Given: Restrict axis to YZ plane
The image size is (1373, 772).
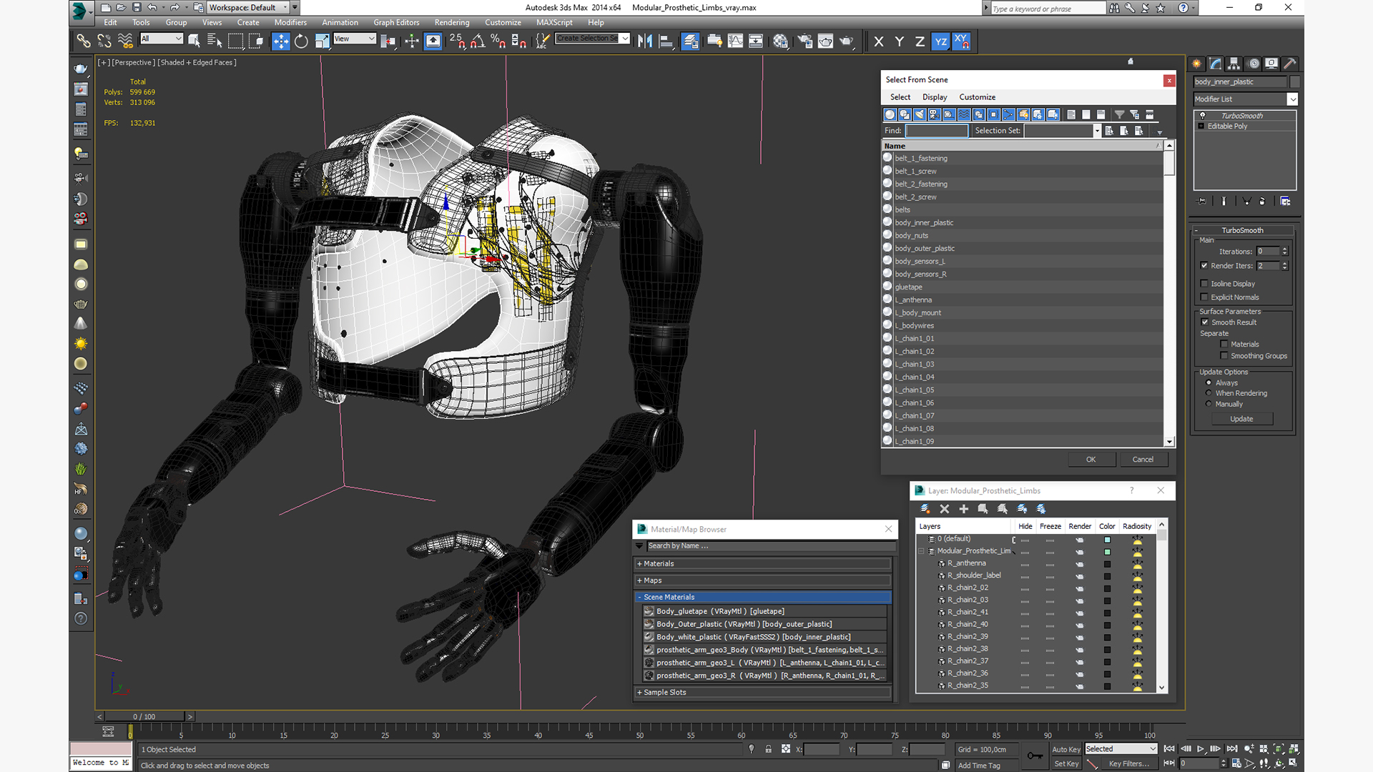Looking at the screenshot, I should pos(940,41).
